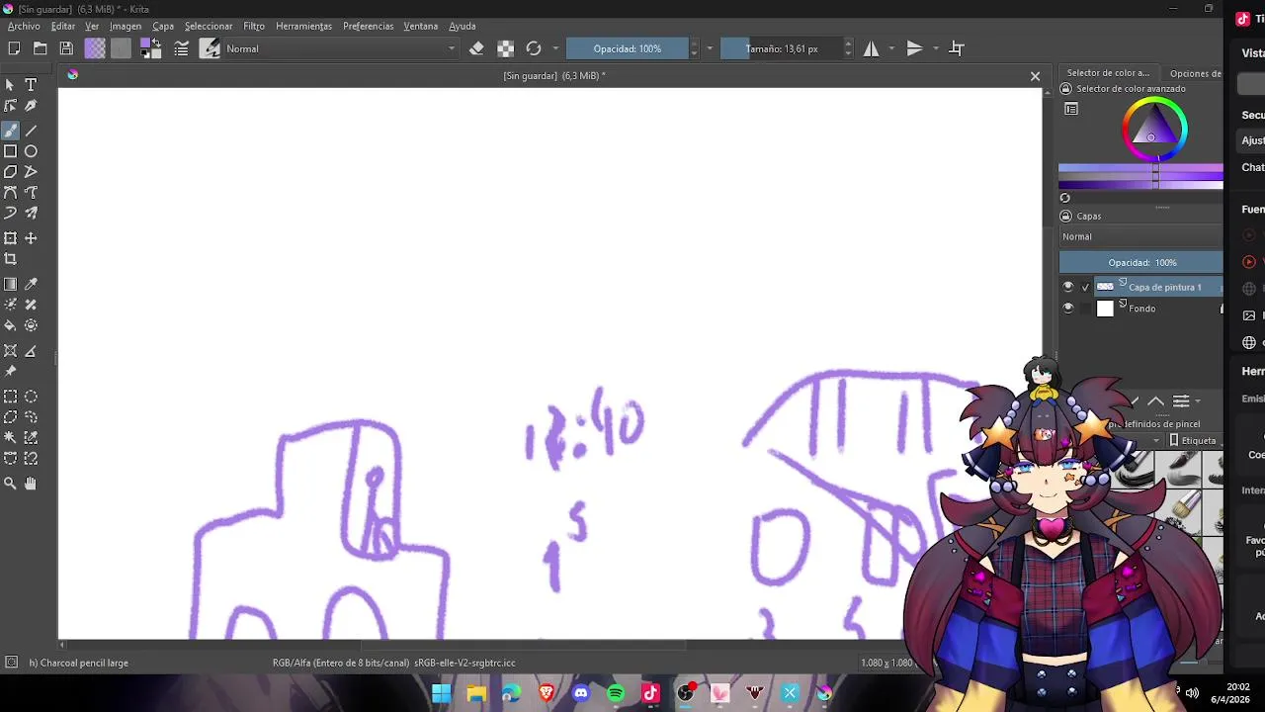The width and height of the screenshot is (1265, 712).
Task: Click the wrap-around mode toolbar icon
Action: 957,48
